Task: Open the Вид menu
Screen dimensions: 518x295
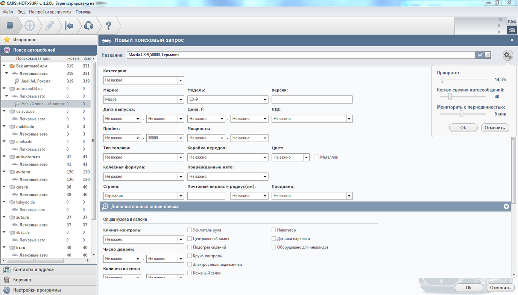Action: 21,12
